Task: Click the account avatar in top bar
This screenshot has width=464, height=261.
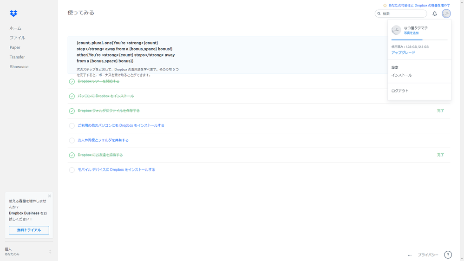Action: 446,14
